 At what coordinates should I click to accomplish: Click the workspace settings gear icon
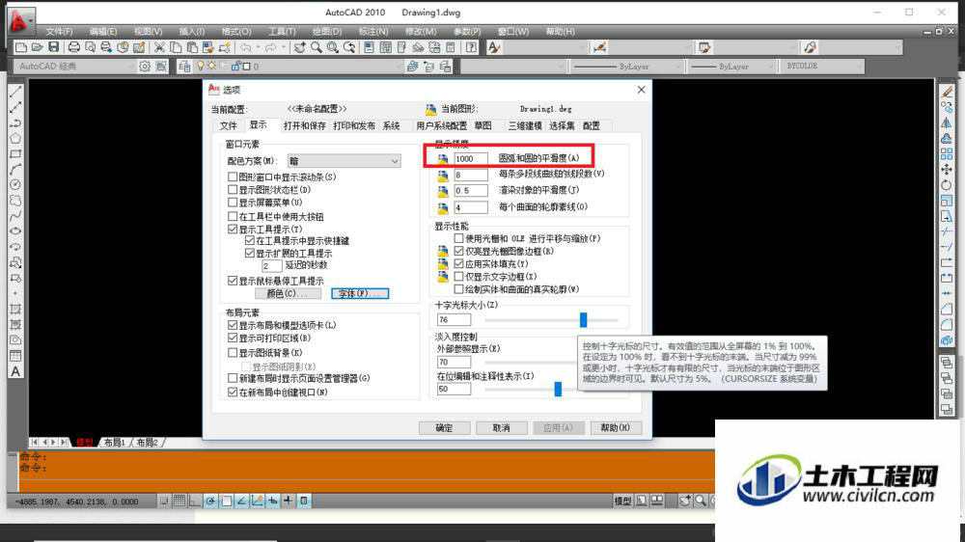tap(145, 67)
